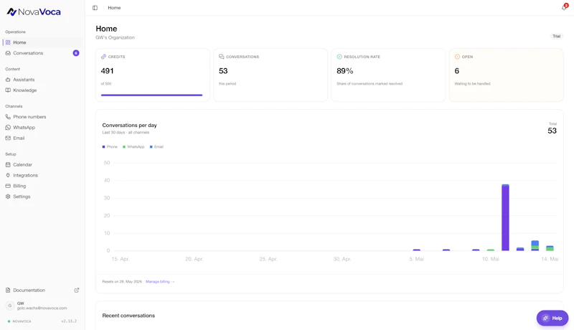The height and width of the screenshot is (330, 574).
Task: Open the notifications bell
Action: click(564, 7)
